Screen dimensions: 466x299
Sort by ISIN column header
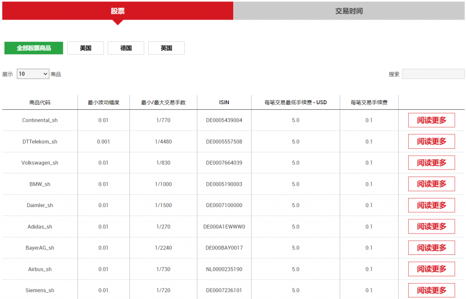pyautogui.click(x=224, y=102)
